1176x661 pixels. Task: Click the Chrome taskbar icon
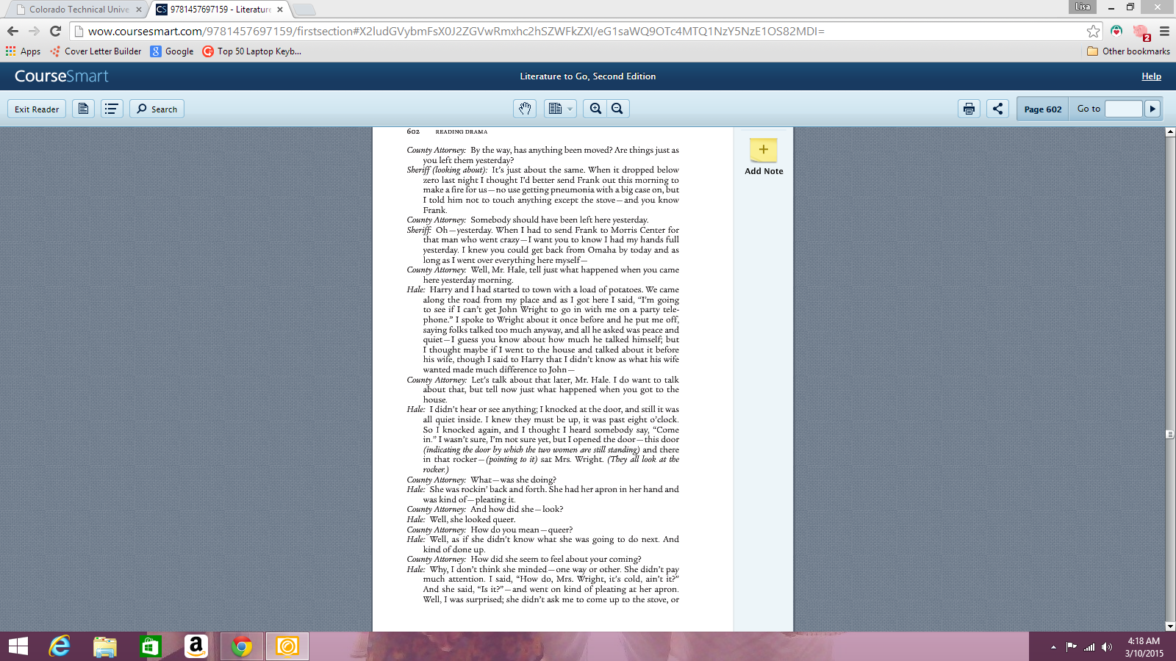242,646
